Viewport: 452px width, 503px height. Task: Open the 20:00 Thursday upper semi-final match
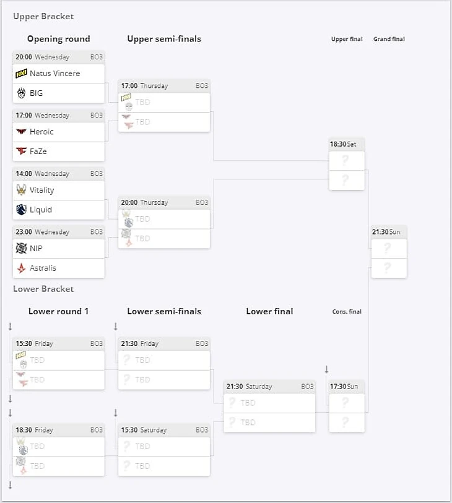pyautogui.click(x=163, y=202)
